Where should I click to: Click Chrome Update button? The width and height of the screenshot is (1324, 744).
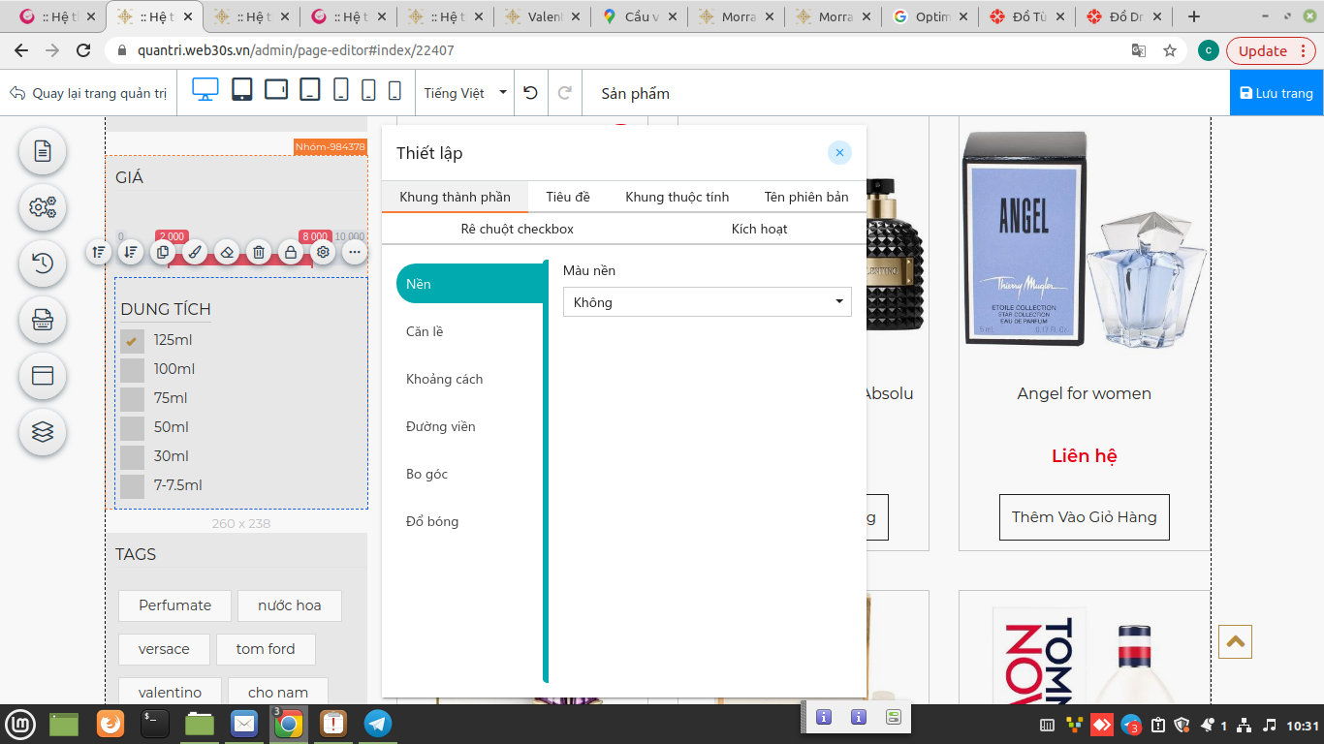(x=1271, y=50)
